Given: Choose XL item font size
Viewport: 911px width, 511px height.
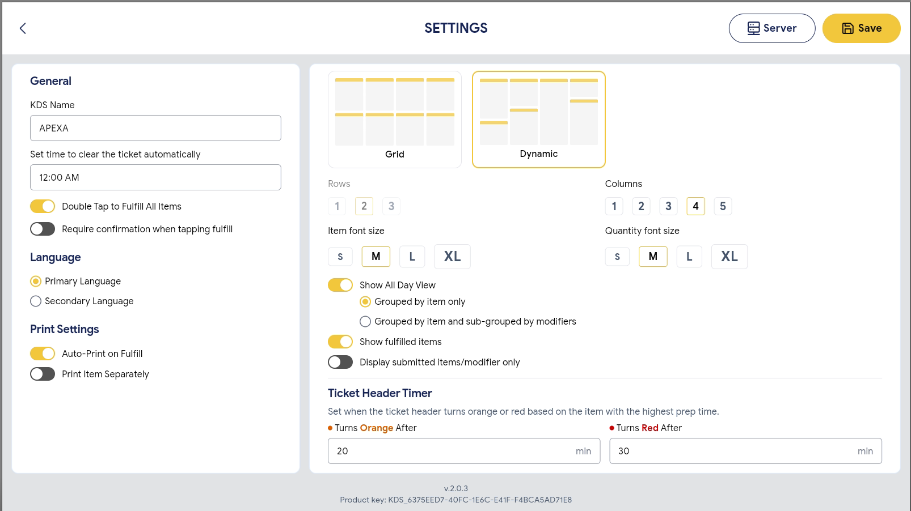Looking at the screenshot, I should pyautogui.click(x=452, y=257).
